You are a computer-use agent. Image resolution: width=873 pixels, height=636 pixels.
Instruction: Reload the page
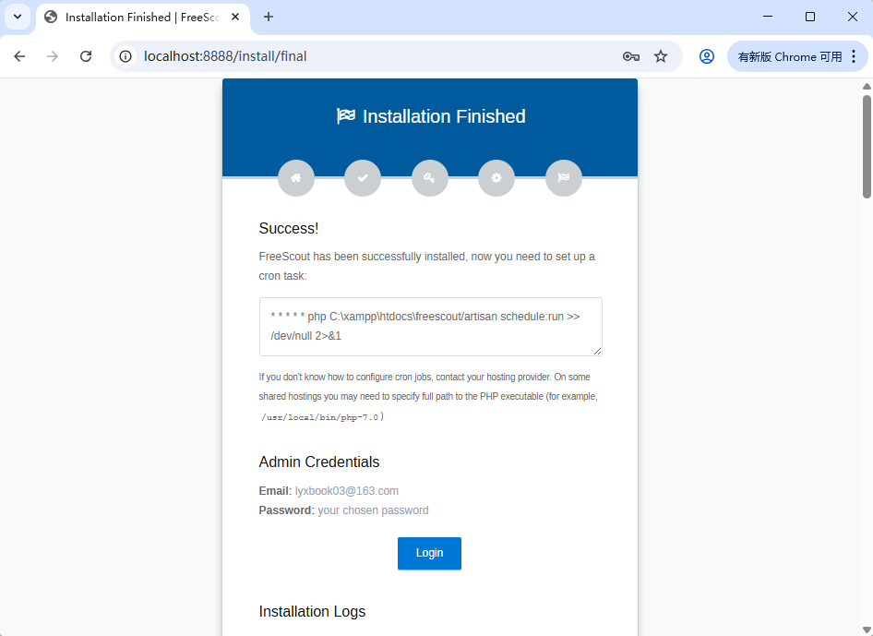(x=86, y=56)
